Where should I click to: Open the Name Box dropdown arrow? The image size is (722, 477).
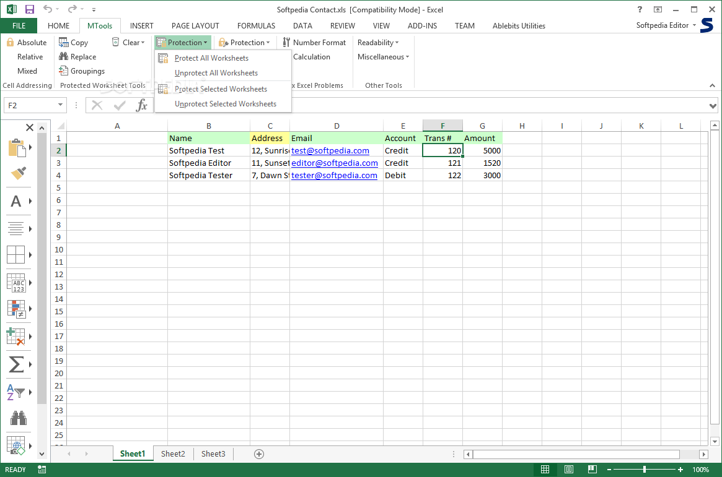(60, 105)
